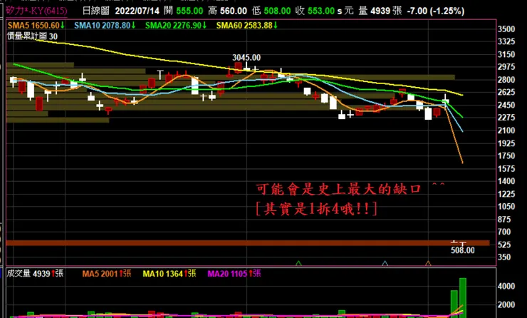Image resolution: width=527 pixels, height=318 pixels.
Task: Click the tallest green volume bar
Action: (463, 297)
